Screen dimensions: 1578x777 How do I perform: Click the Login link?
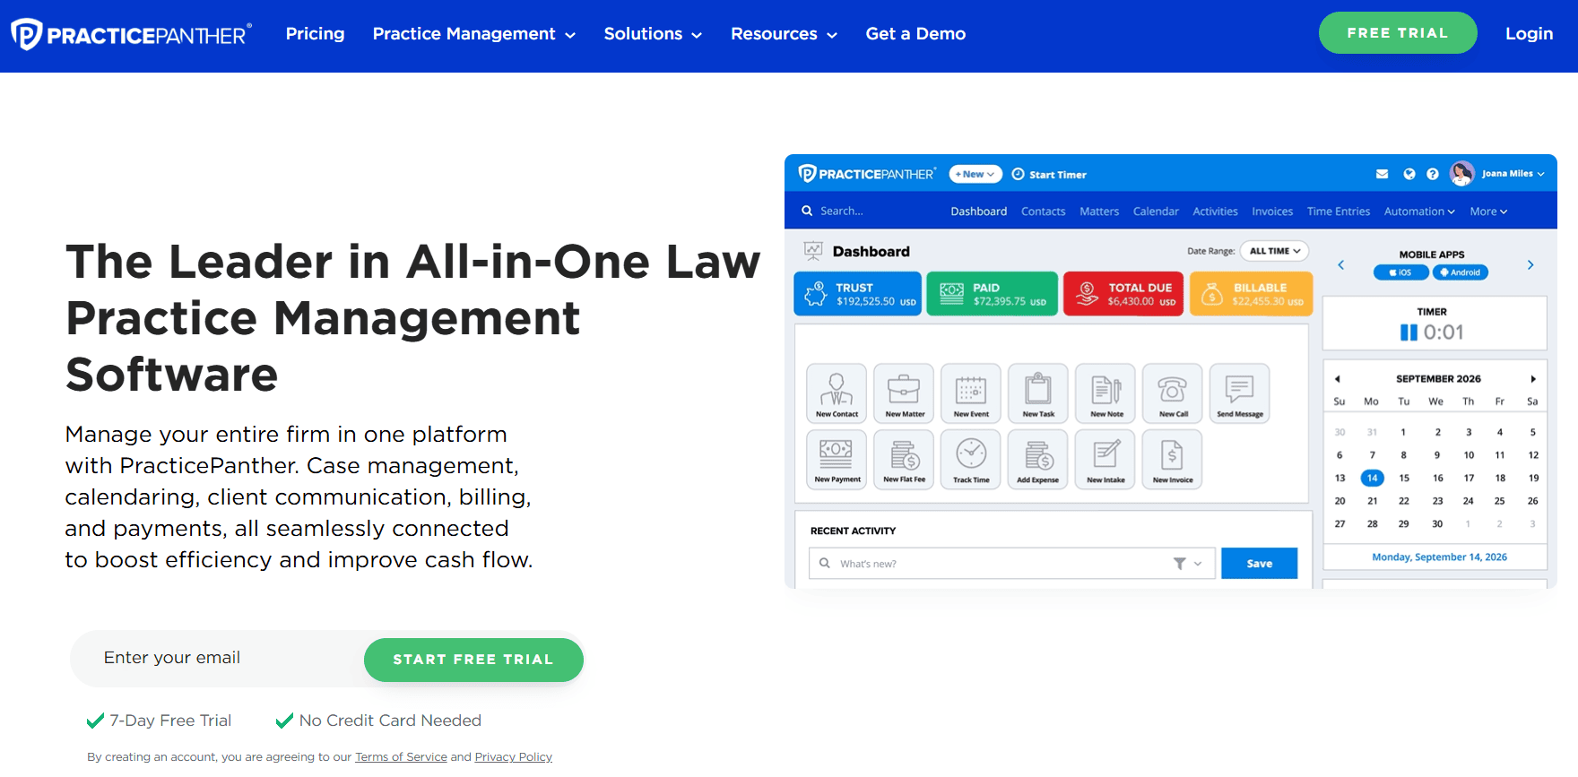[1529, 34]
